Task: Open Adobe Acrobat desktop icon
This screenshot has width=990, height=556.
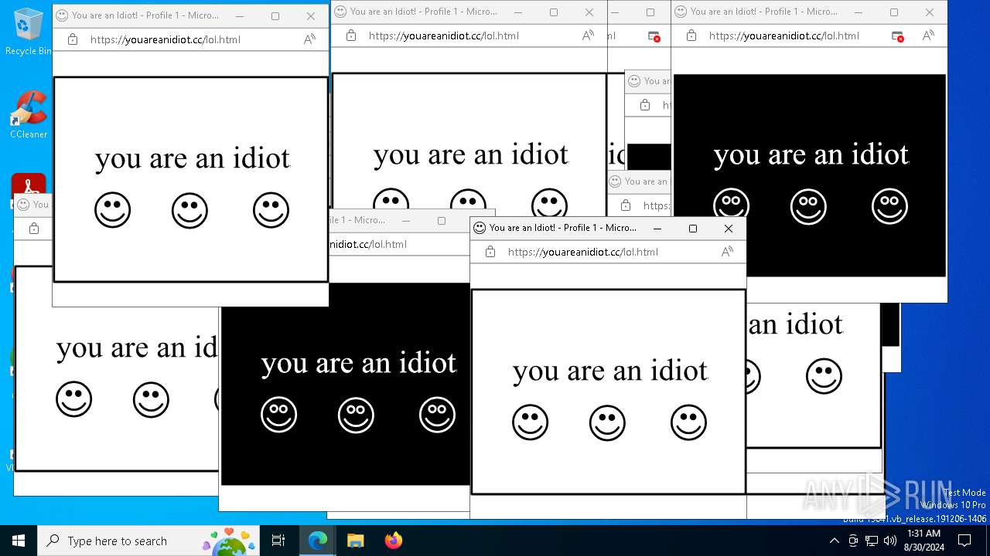Action: point(29,190)
